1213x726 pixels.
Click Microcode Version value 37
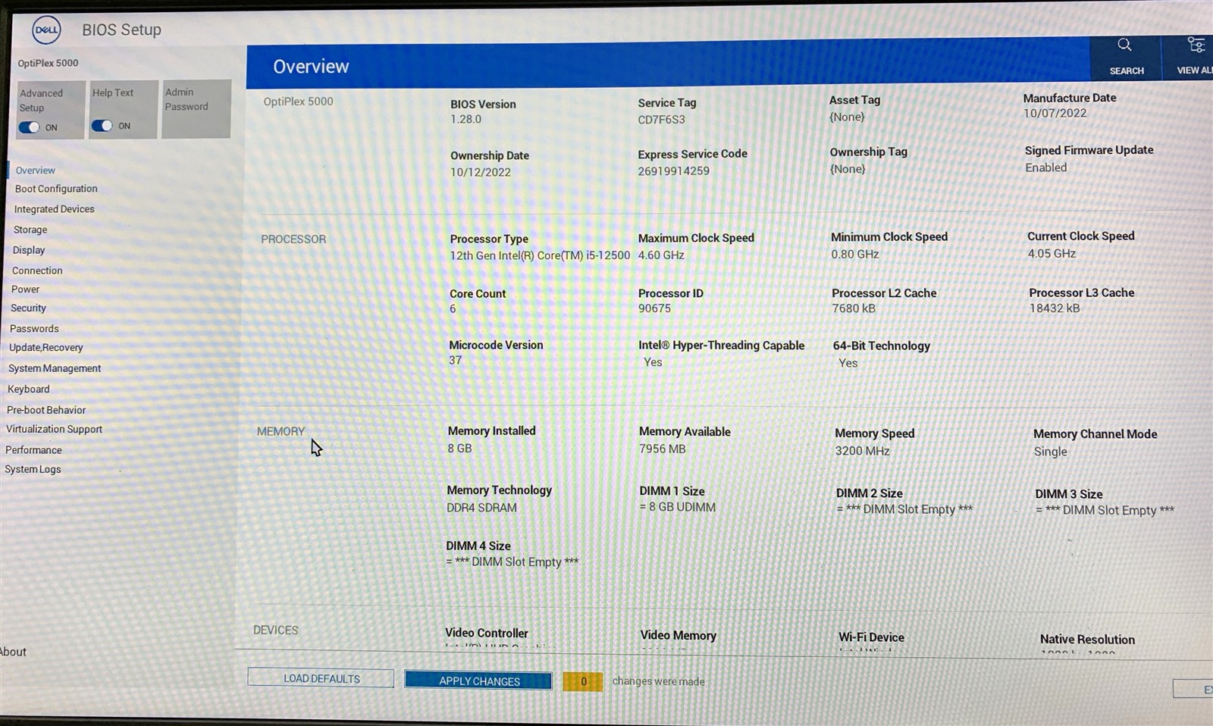tap(455, 360)
